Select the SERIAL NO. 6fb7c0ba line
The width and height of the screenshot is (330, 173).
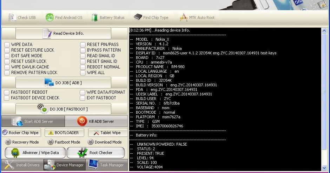(155, 103)
